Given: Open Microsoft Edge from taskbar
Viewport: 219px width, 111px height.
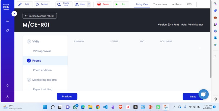Looking at the screenshot, I should pyautogui.click(x=83, y=107).
